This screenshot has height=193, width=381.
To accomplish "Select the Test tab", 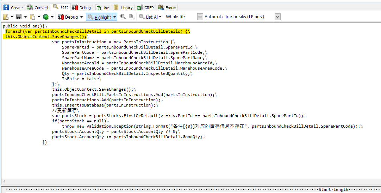I will [61, 7].
